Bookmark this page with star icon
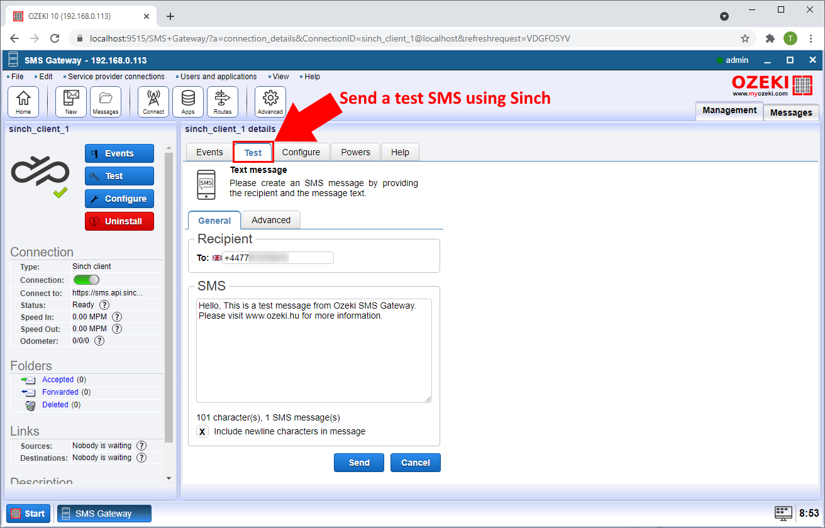 [745, 38]
